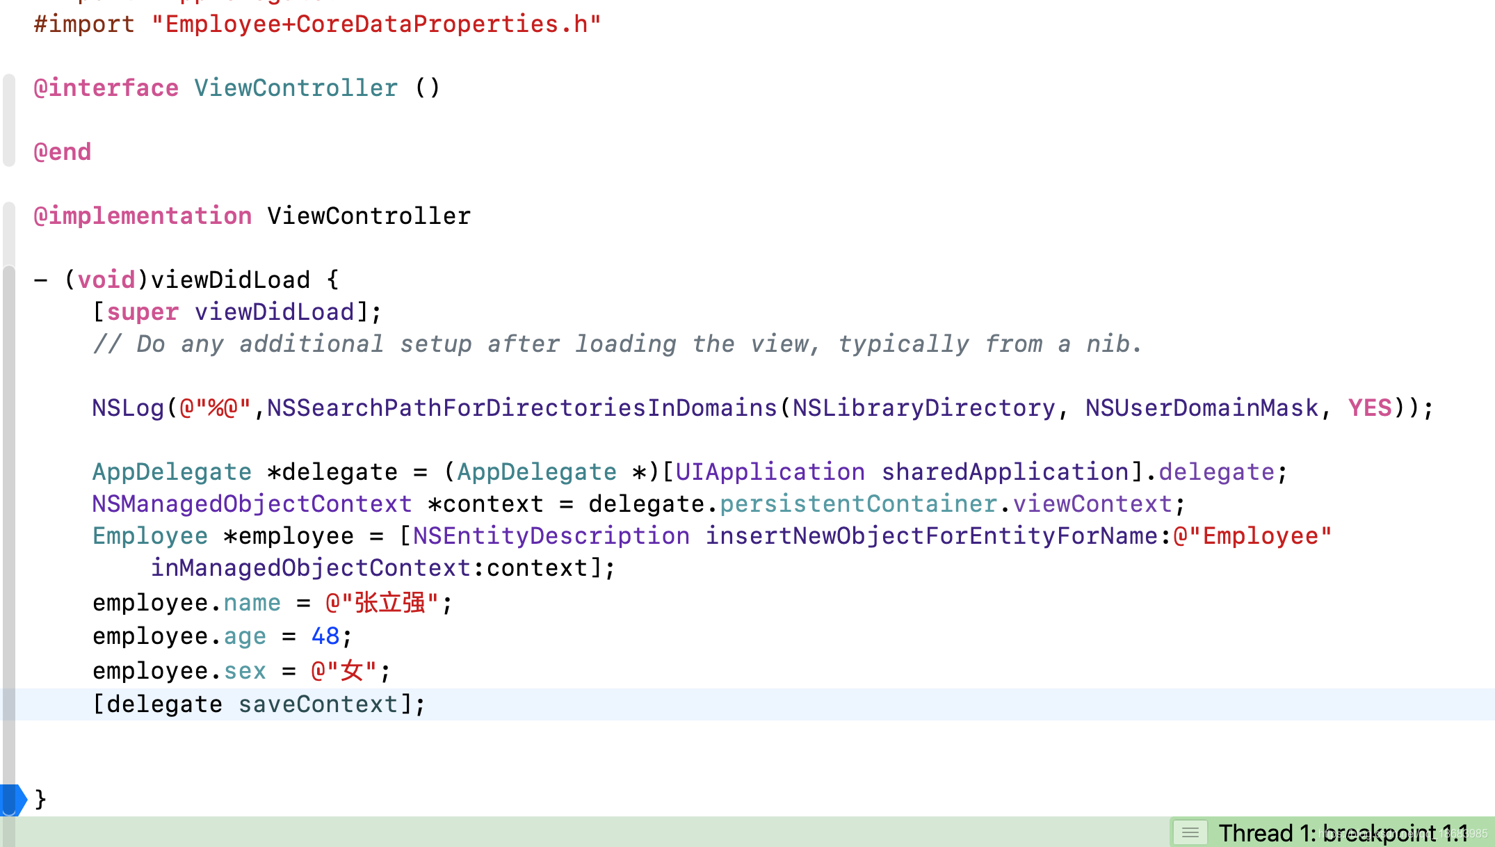Click the number 48 in age assignment
The image size is (1495, 847).
(325, 636)
